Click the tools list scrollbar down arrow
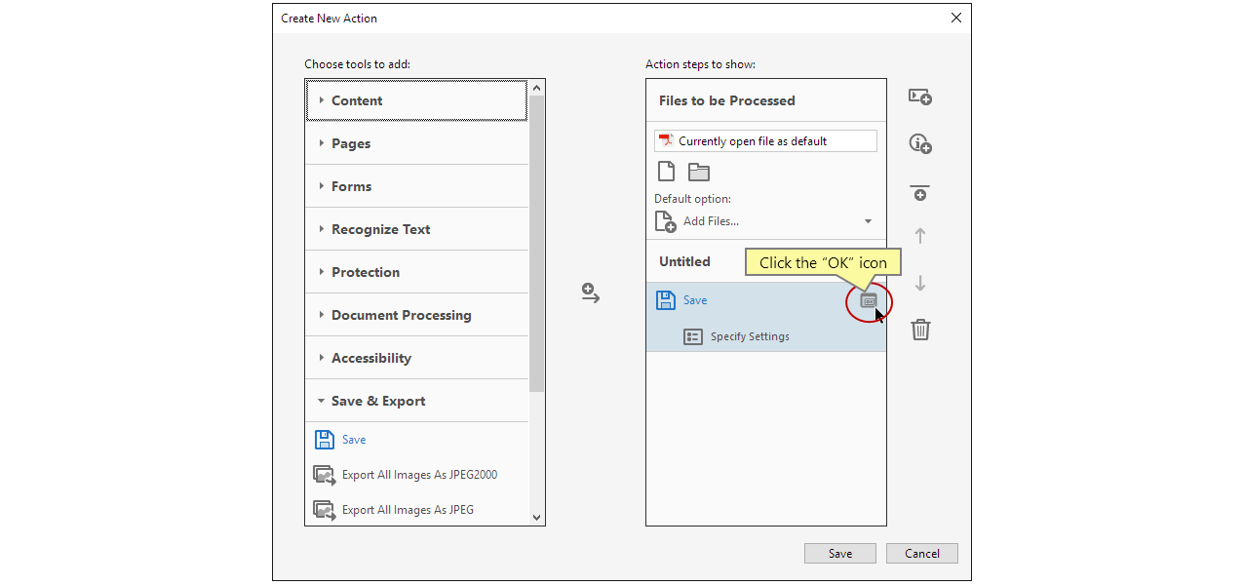1244x585 pixels. (536, 518)
